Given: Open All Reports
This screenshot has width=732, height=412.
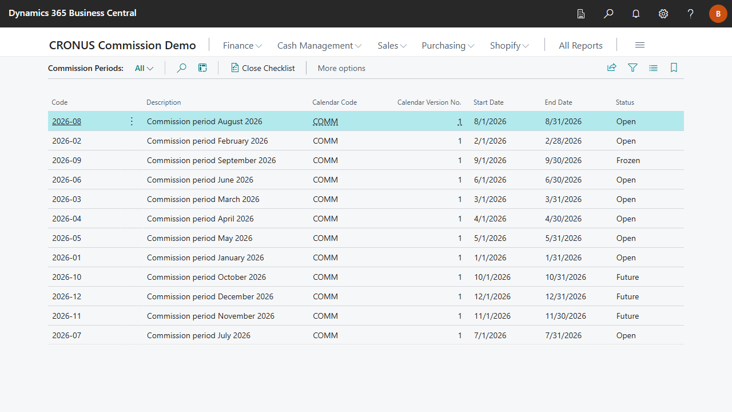Looking at the screenshot, I should (580, 45).
